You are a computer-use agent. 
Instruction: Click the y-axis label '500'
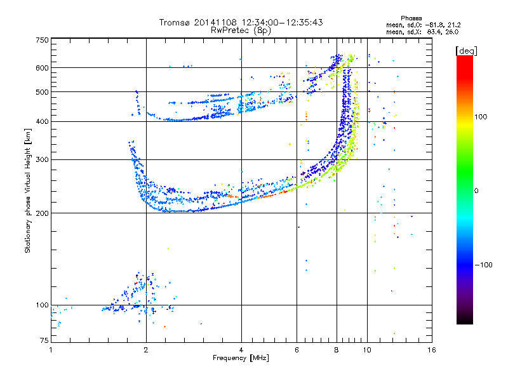pyautogui.click(x=42, y=92)
